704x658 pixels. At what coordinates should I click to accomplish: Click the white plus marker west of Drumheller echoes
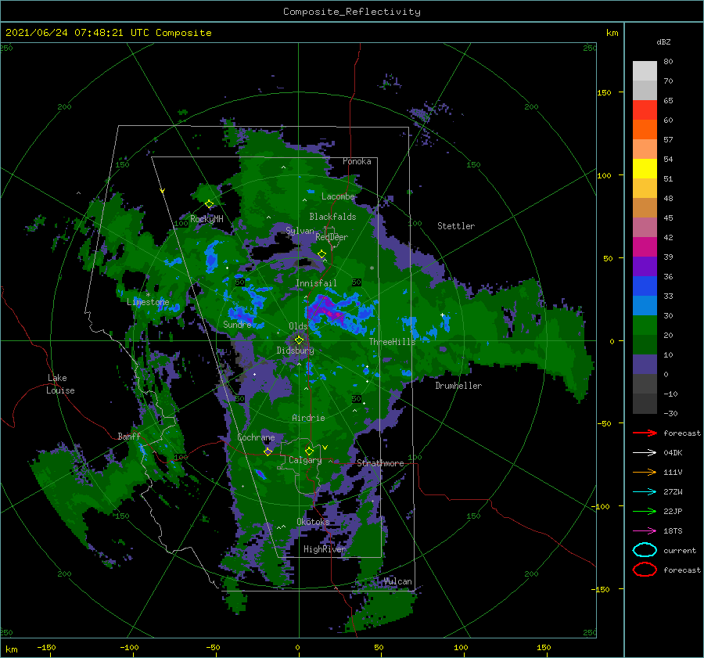(442, 315)
